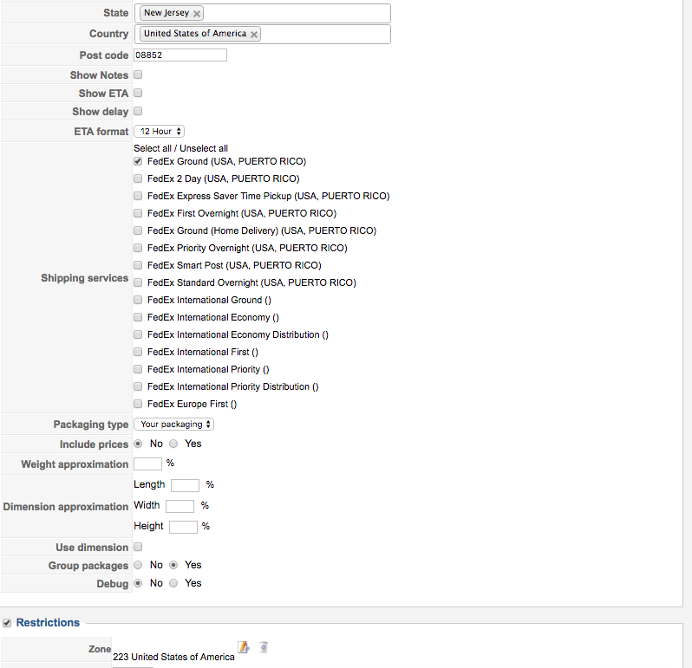Viewport: 692px width, 668px height.
Task: Open the ETA format dropdown
Action: pos(159,132)
